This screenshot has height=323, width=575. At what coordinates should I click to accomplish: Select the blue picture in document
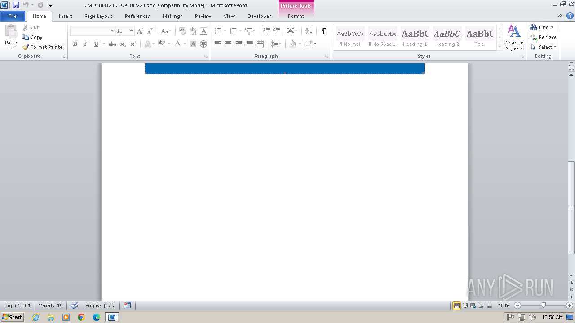[285, 69]
